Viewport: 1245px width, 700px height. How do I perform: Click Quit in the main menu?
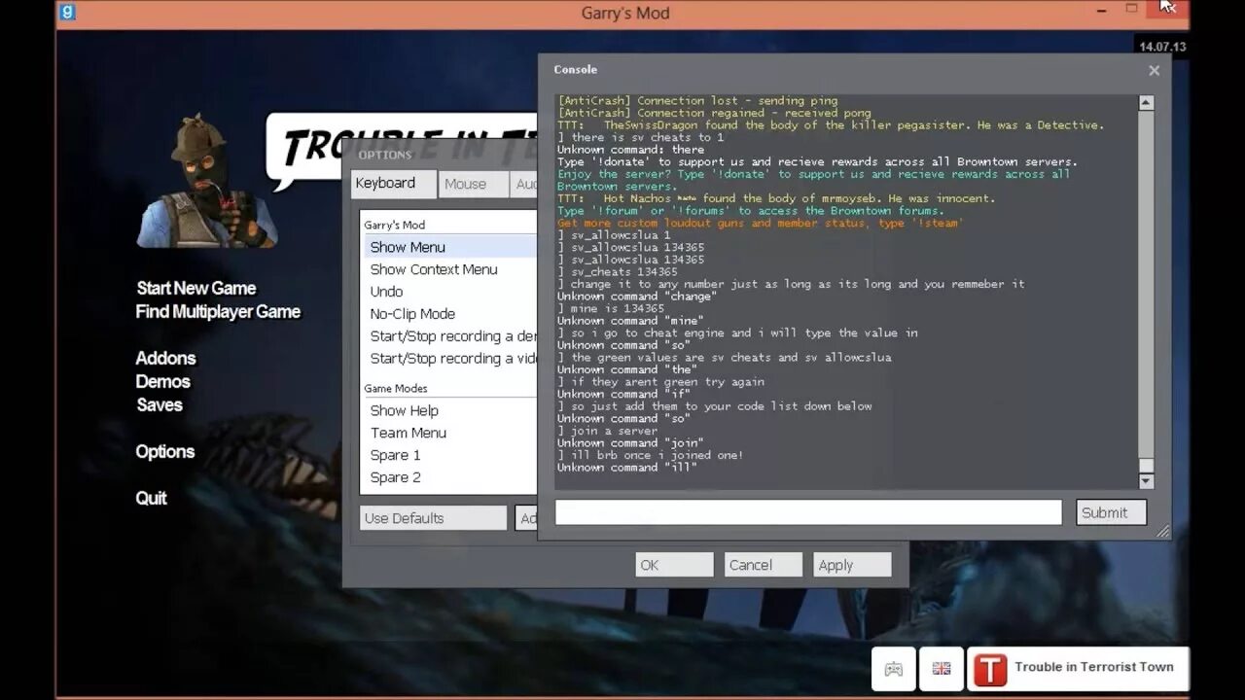click(x=151, y=498)
